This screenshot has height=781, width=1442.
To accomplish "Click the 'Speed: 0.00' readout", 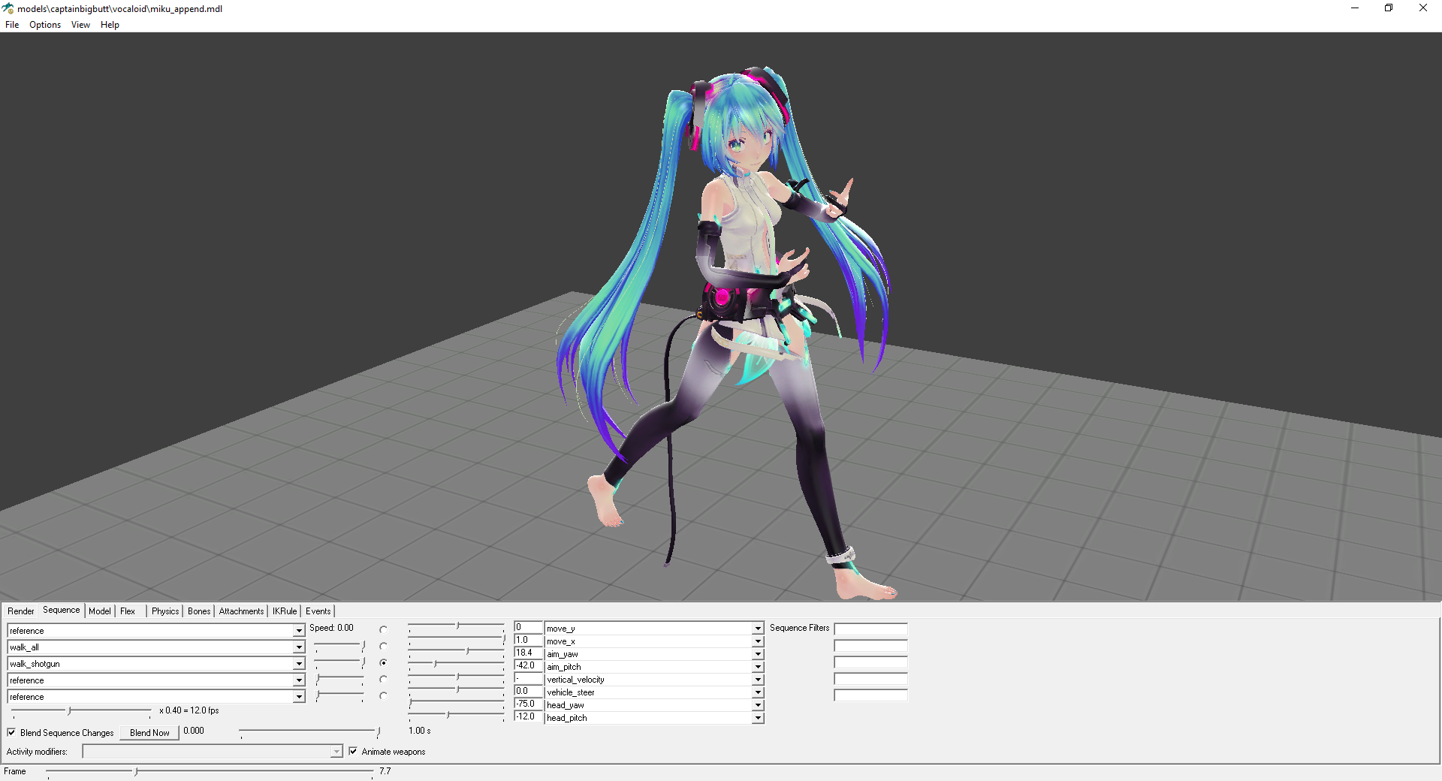I will tap(331, 628).
